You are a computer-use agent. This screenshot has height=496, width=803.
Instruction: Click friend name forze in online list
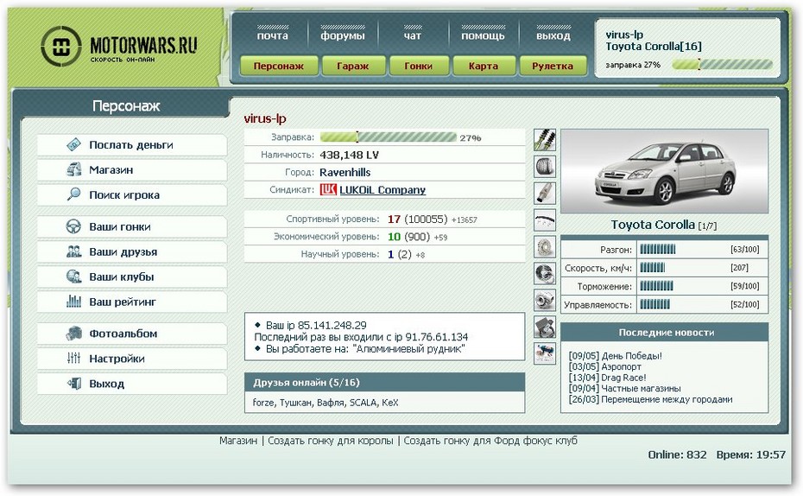point(263,403)
